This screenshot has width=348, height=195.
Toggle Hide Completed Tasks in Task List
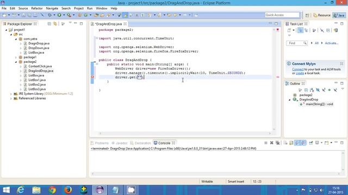point(322,30)
